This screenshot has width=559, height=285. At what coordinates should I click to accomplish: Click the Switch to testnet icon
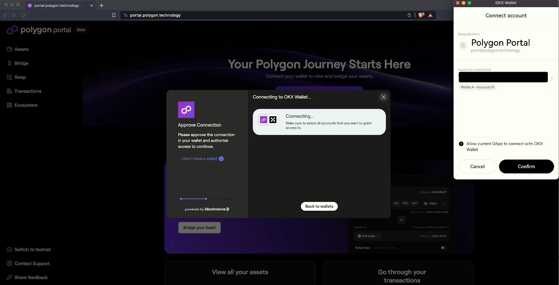pyautogui.click(x=9, y=249)
